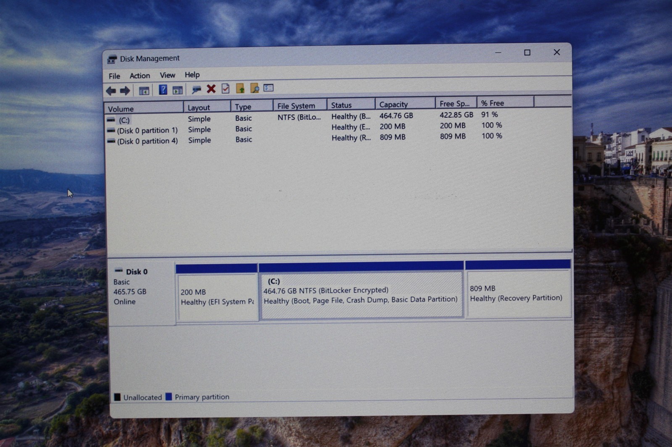This screenshot has width=672, height=447.
Task: Click the black Unallocated legend swatch
Action: [117, 397]
